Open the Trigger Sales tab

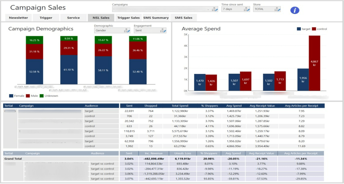click(128, 18)
